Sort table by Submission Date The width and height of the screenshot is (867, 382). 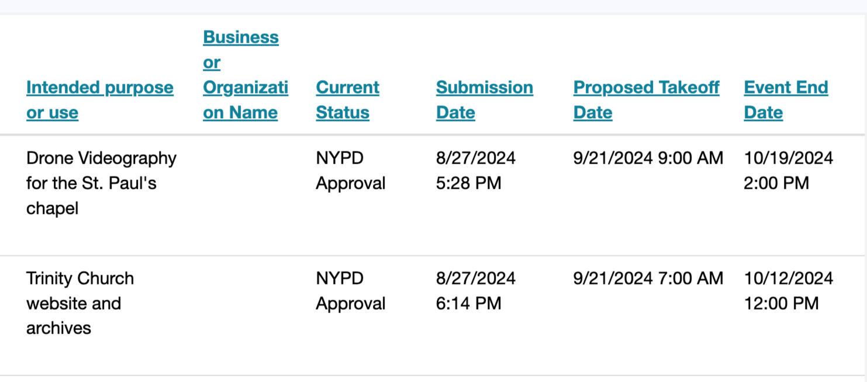pyautogui.click(x=484, y=88)
